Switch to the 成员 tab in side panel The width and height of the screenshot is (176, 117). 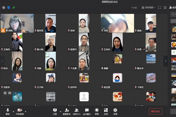click(x=172, y=8)
